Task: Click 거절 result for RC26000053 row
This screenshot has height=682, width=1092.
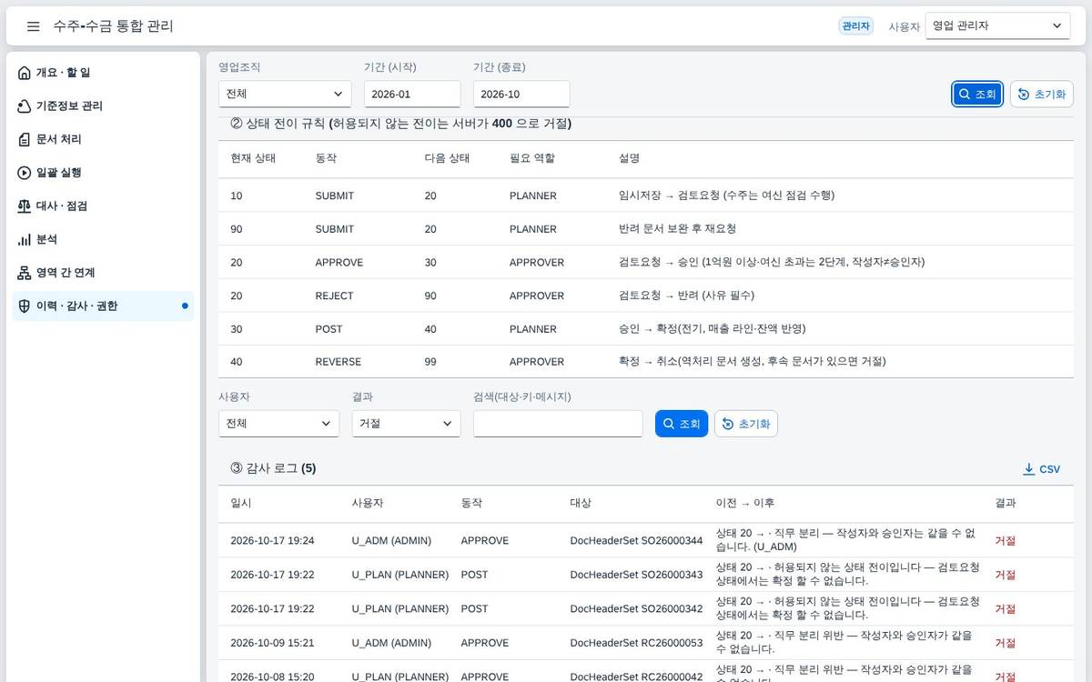Action: (1006, 643)
